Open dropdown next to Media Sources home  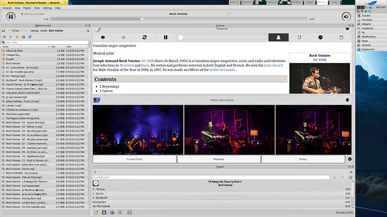point(8,31)
